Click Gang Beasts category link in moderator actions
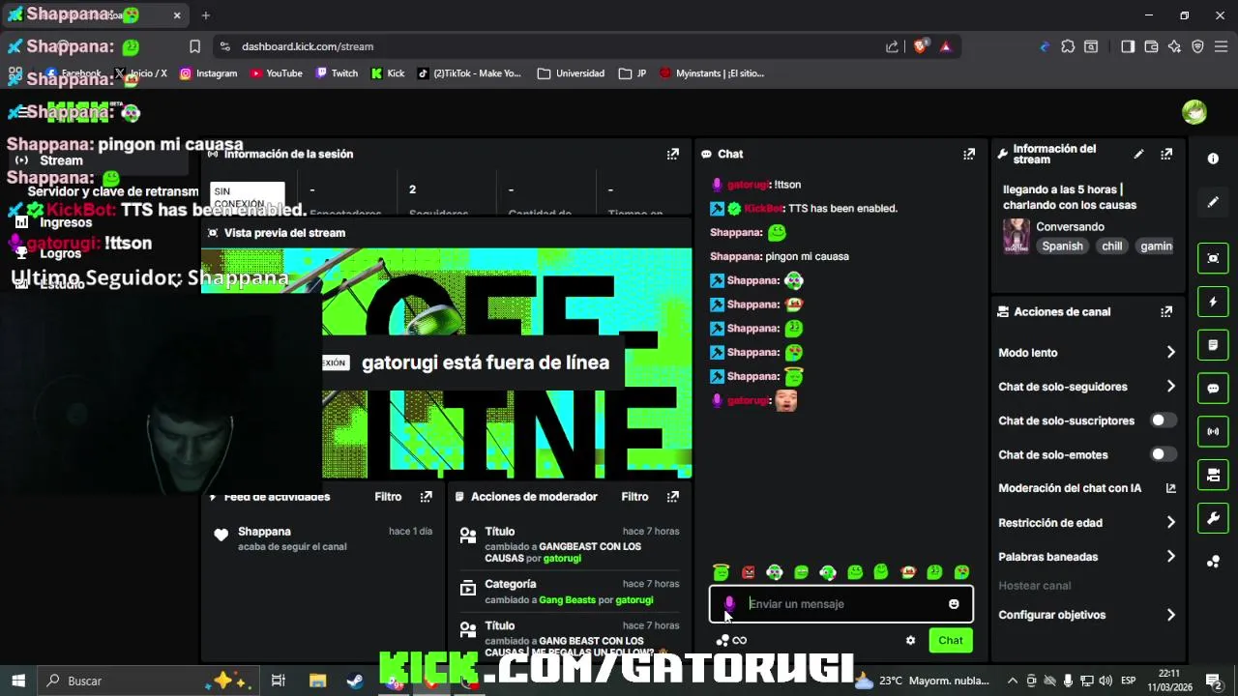 567,600
